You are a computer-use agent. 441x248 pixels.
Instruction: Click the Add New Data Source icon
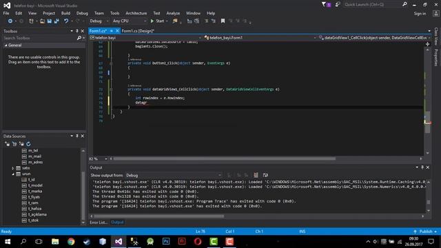point(7,144)
